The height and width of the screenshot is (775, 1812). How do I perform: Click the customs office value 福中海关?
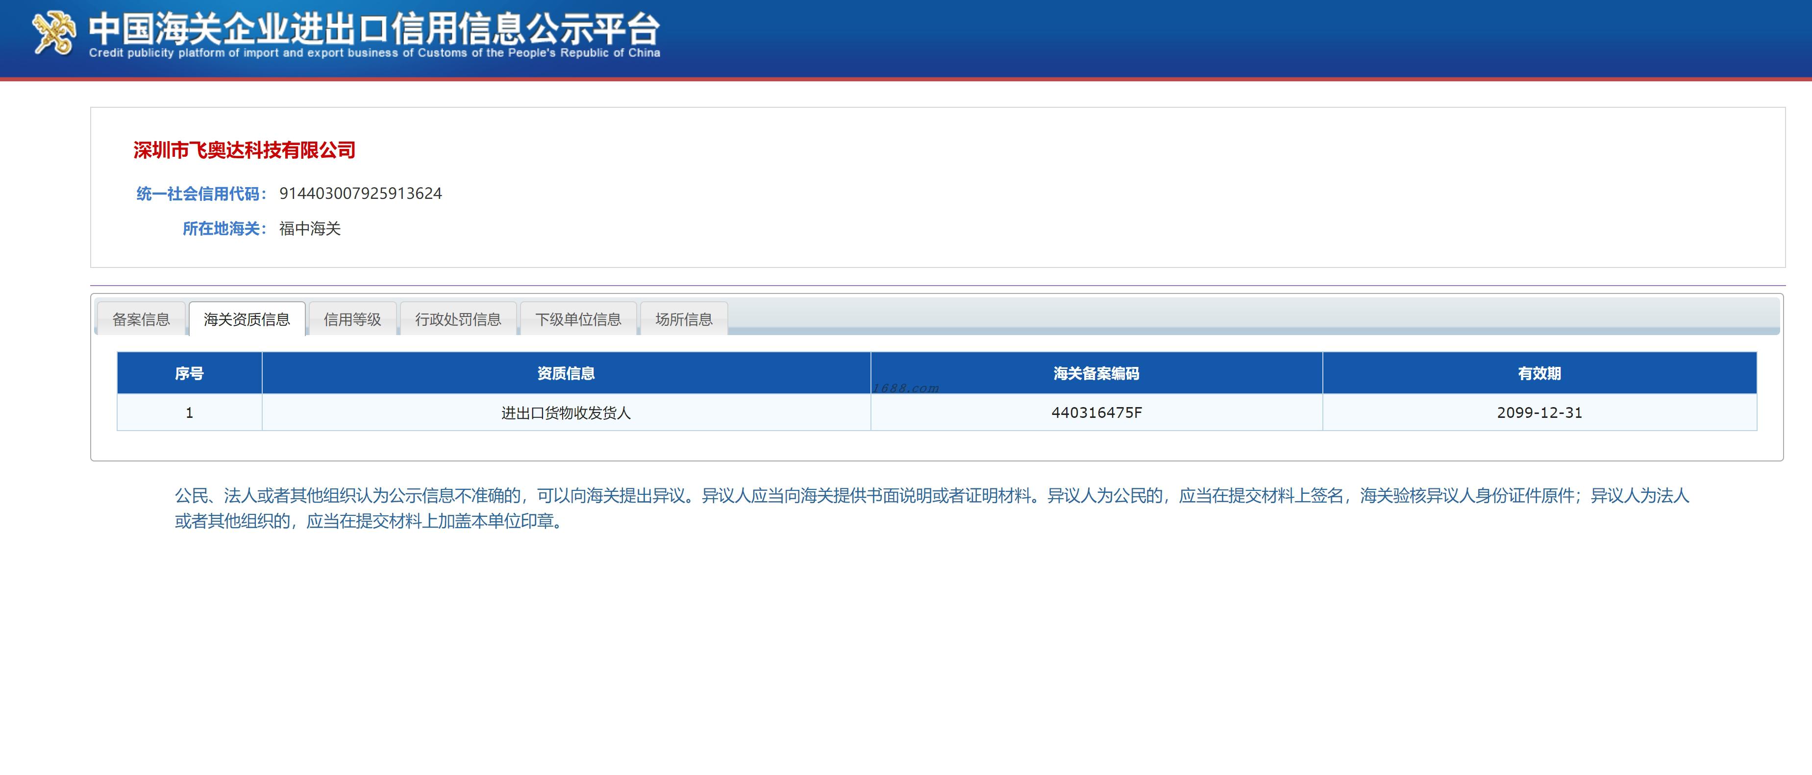310,229
